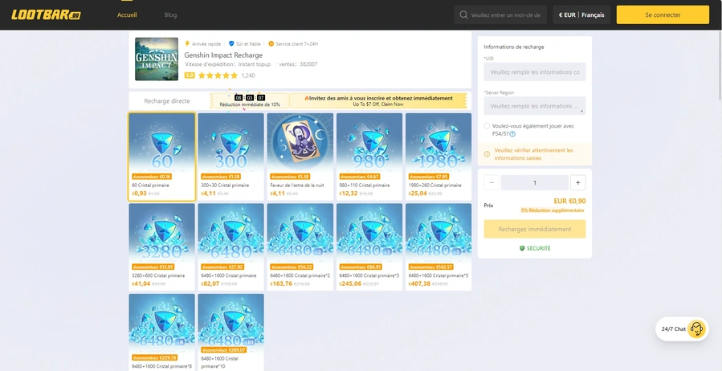The height and width of the screenshot is (371, 722).
Task: Select the 6480+1600 Cristal primaire*3 pack
Action: (369, 247)
